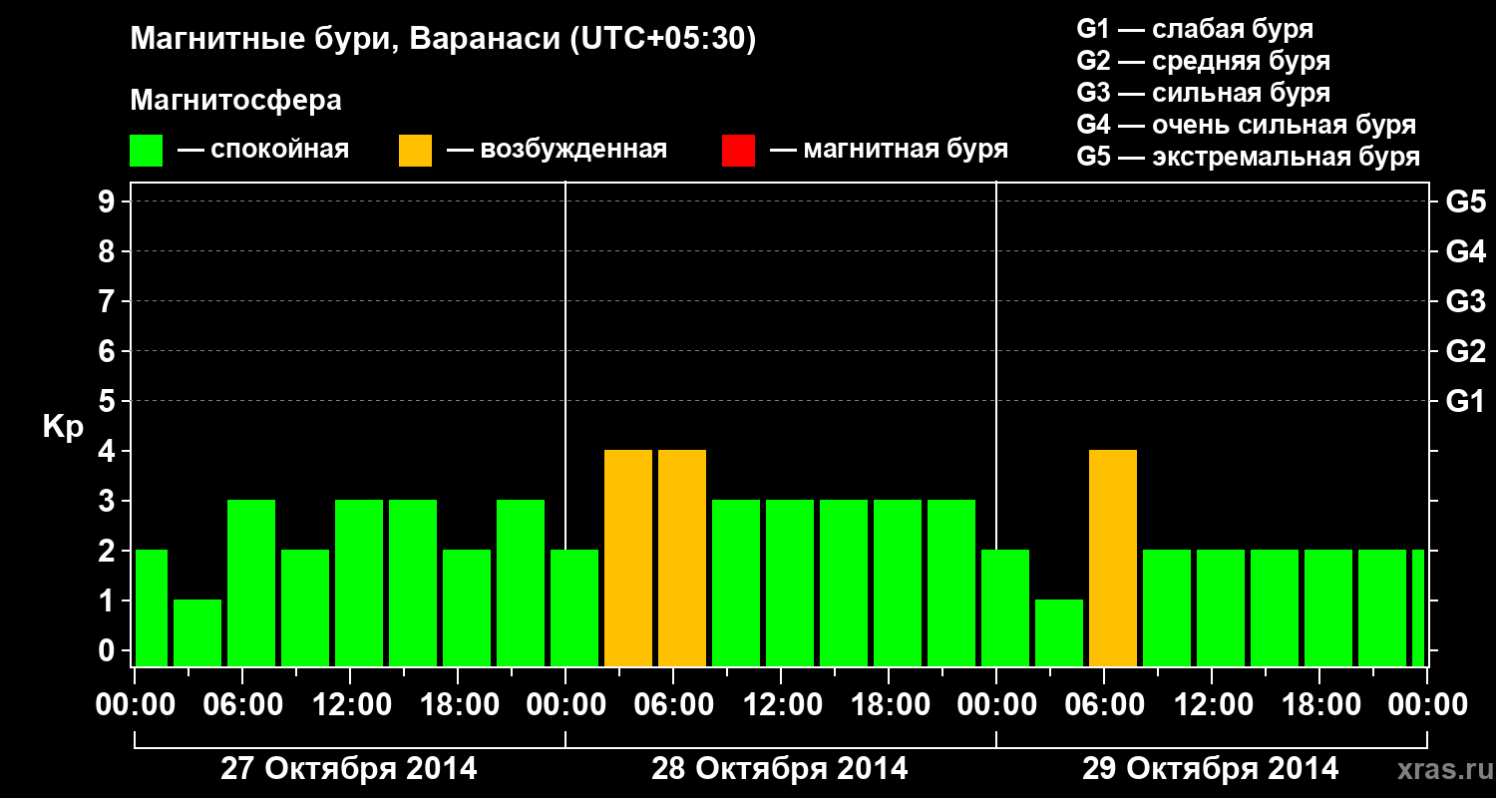Select the 29 Октября 2014 date label
This screenshot has height=798, width=1496.
point(1210,769)
